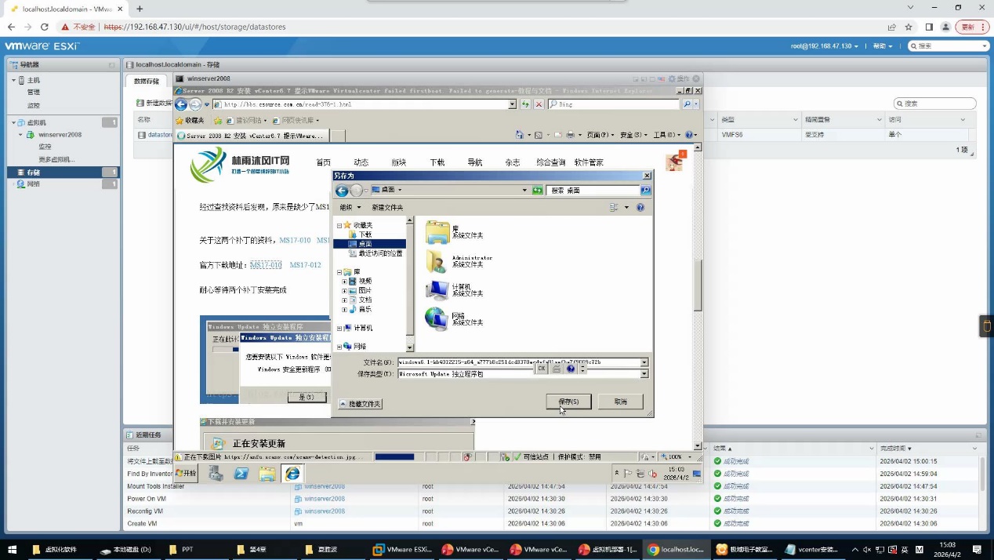Open the 保存类型 dropdown arrow
The height and width of the screenshot is (560, 994).
tap(644, 374)
